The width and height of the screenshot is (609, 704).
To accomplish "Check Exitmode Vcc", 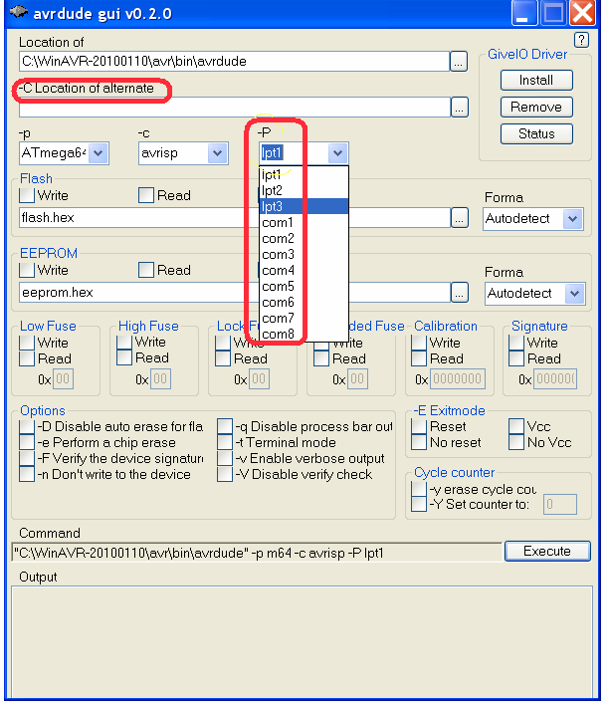I will (516, 426).
